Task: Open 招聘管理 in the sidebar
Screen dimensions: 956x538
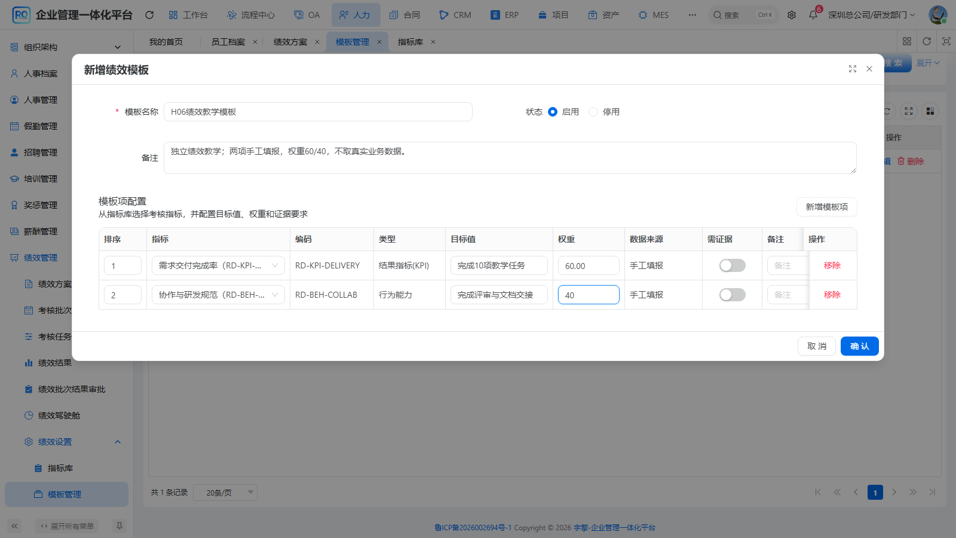Action: pyautogui.click(x=66, y=152)
